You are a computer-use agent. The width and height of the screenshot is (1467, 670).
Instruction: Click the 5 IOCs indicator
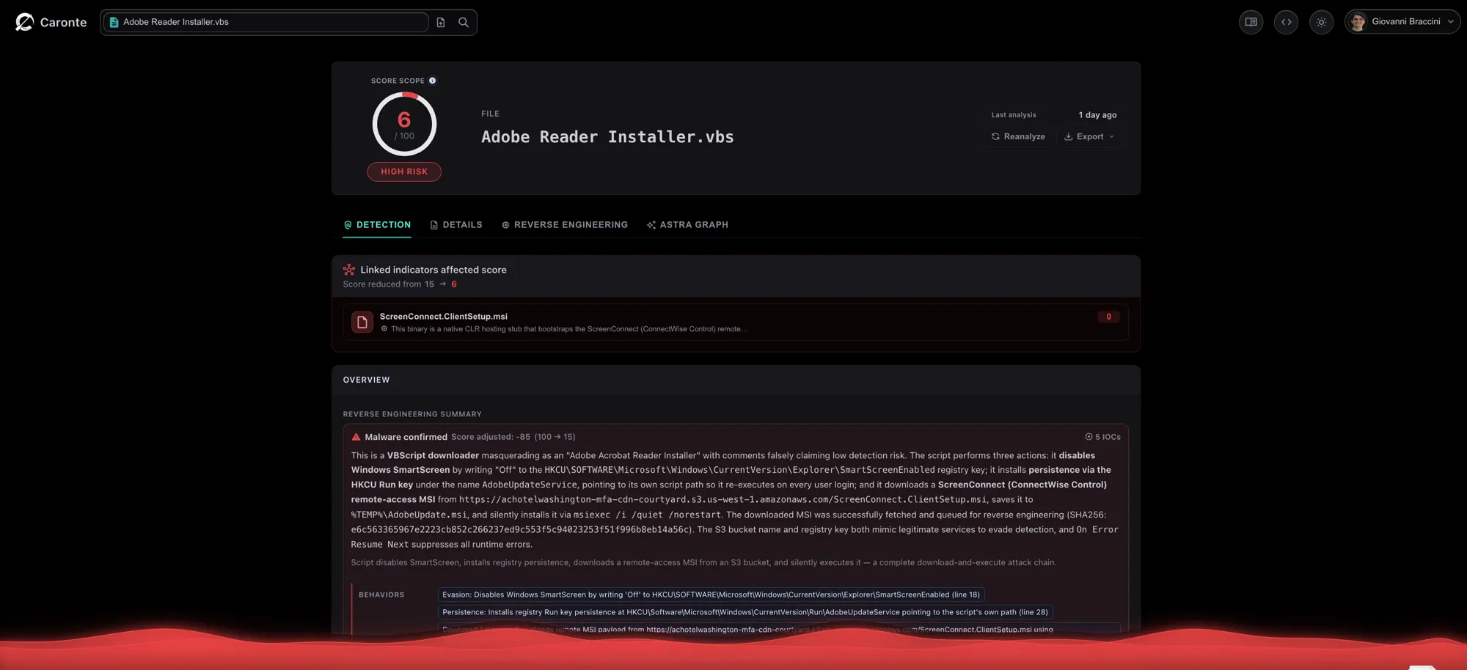[1102, 437]
